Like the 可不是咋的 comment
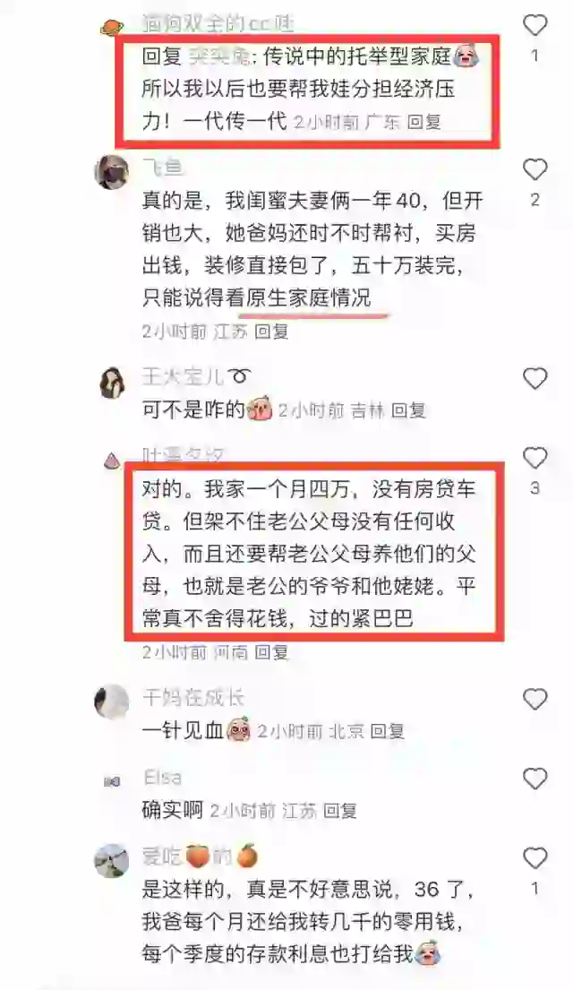The height and width of the screenshot is (990, 573). click(535, 378)
